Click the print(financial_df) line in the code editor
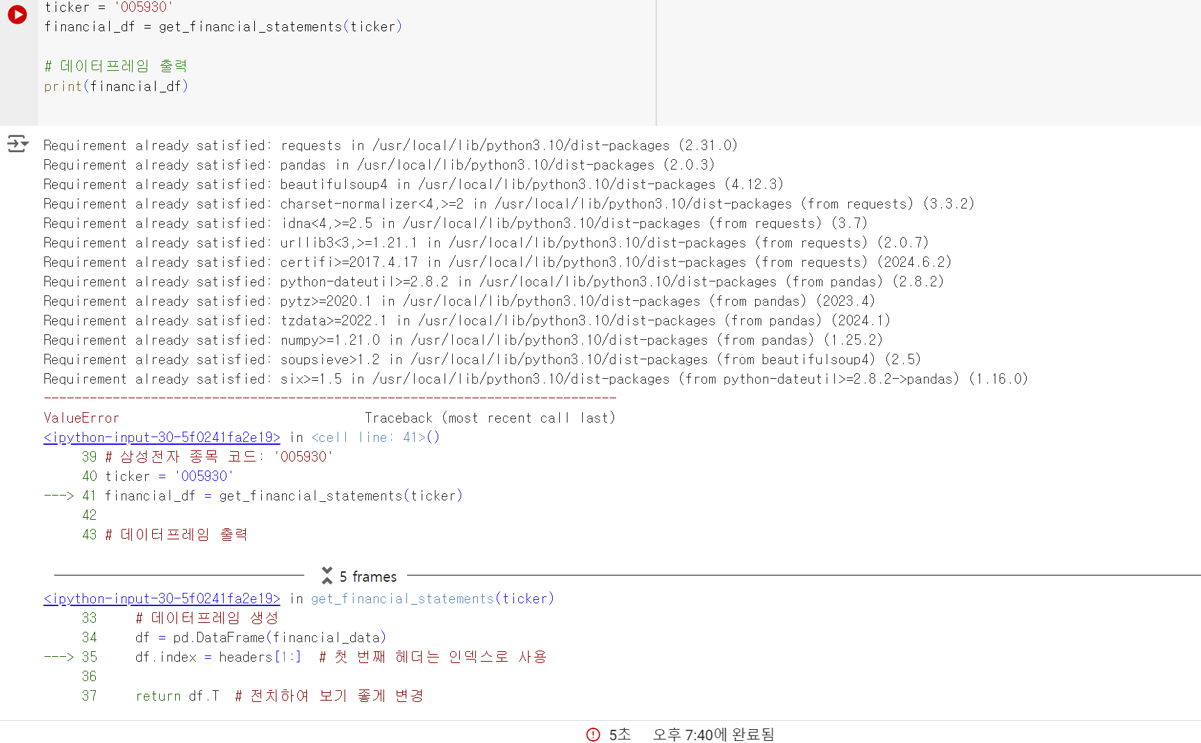The image size is (1201, 743). [116, 86]
